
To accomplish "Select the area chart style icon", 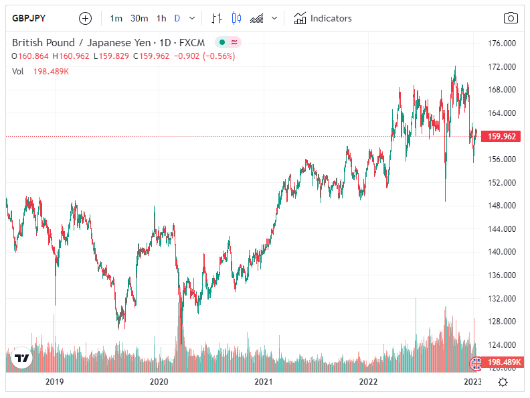I will click(x=255, y=18).
